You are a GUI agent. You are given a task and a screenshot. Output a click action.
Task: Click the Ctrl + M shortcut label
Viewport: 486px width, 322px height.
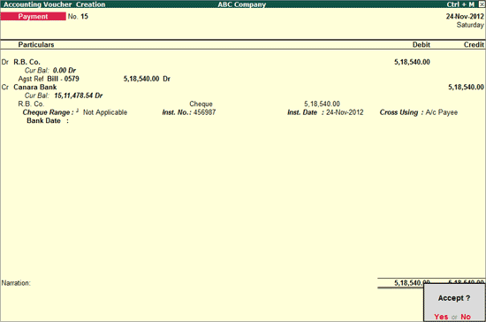coord(460,4)
